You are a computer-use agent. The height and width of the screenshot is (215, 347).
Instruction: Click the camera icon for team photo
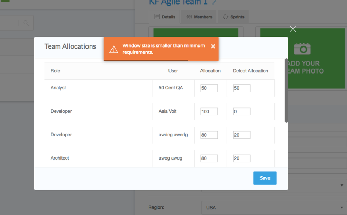(x=302, y=49)
